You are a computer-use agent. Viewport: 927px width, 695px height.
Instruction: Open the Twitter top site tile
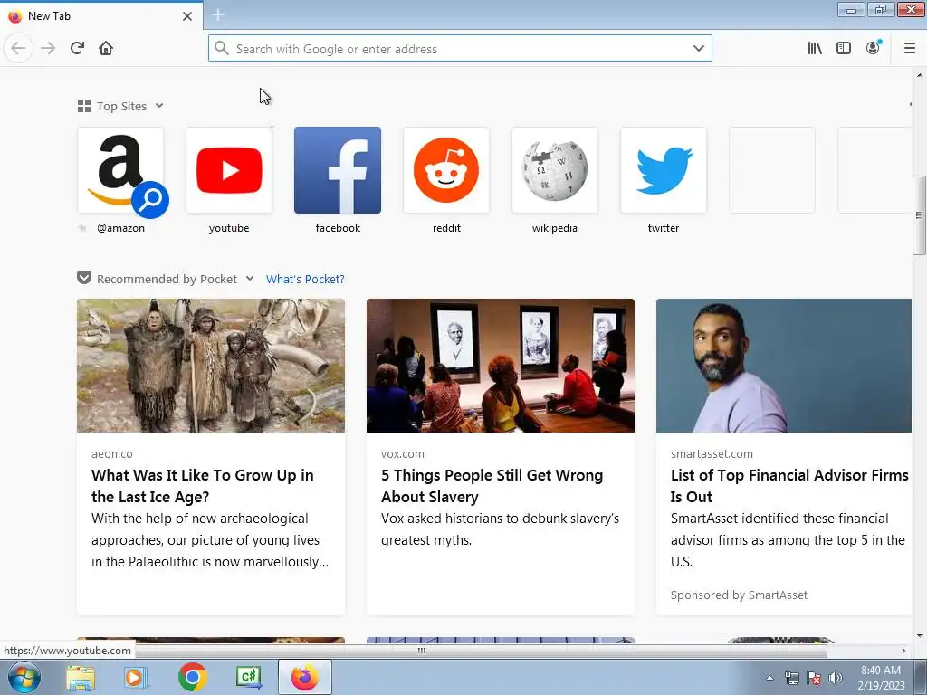pyautogui.click(x=664, y=170)
